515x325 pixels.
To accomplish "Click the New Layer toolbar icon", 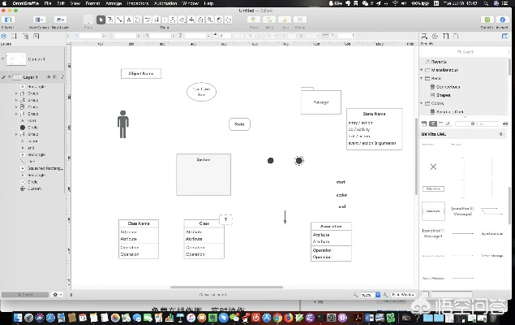I will pyautogui.click(x=60, y=19).
